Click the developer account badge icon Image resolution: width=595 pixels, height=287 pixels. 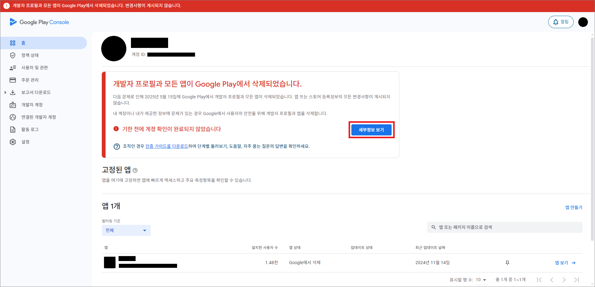[13, 105]
